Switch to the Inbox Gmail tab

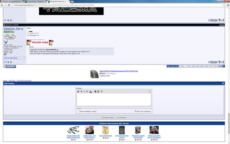(x=12, y=1)
